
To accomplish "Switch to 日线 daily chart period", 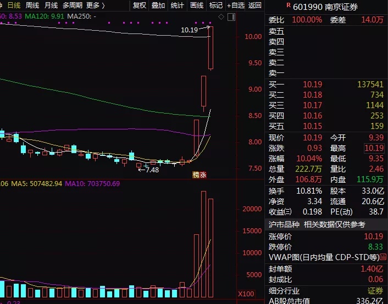I will click(x=14, y=5).
